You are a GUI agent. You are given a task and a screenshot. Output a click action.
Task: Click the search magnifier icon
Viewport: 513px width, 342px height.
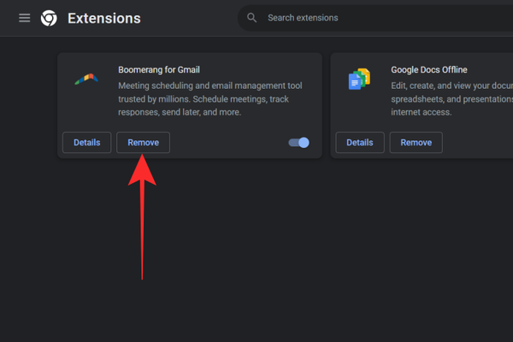(x=251, y=18)
